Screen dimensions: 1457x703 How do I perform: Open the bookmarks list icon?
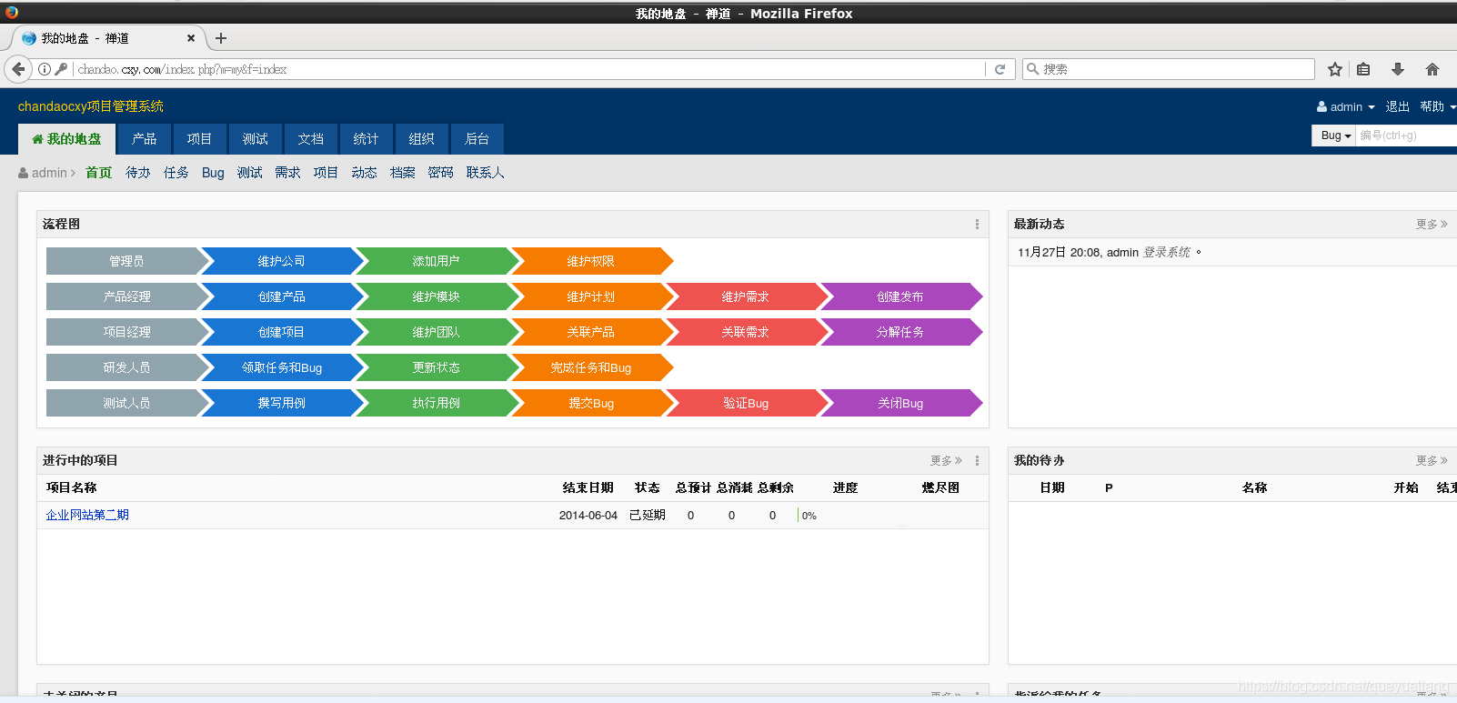[1363, 69]
